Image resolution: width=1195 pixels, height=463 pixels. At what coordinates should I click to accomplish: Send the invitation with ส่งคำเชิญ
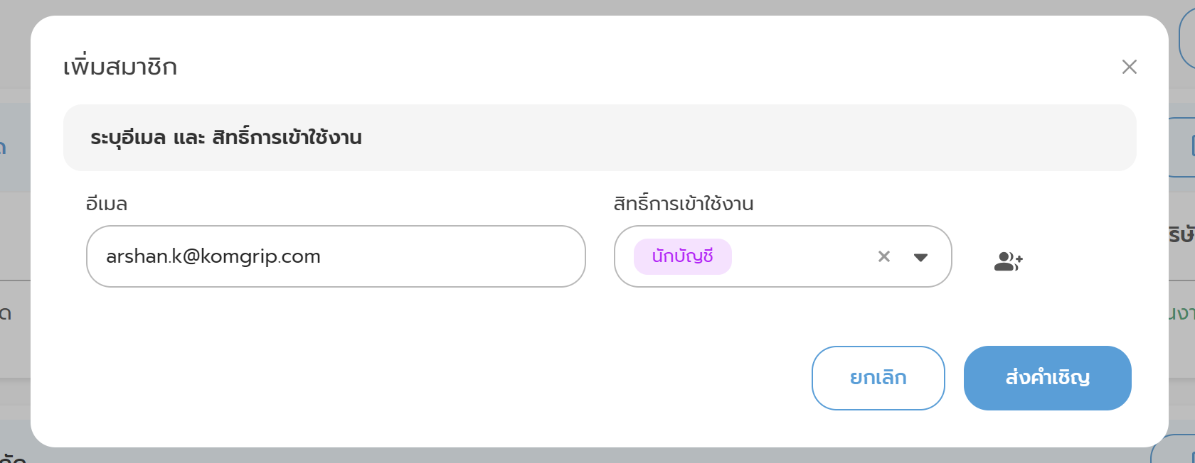[x=1046, y=378]
